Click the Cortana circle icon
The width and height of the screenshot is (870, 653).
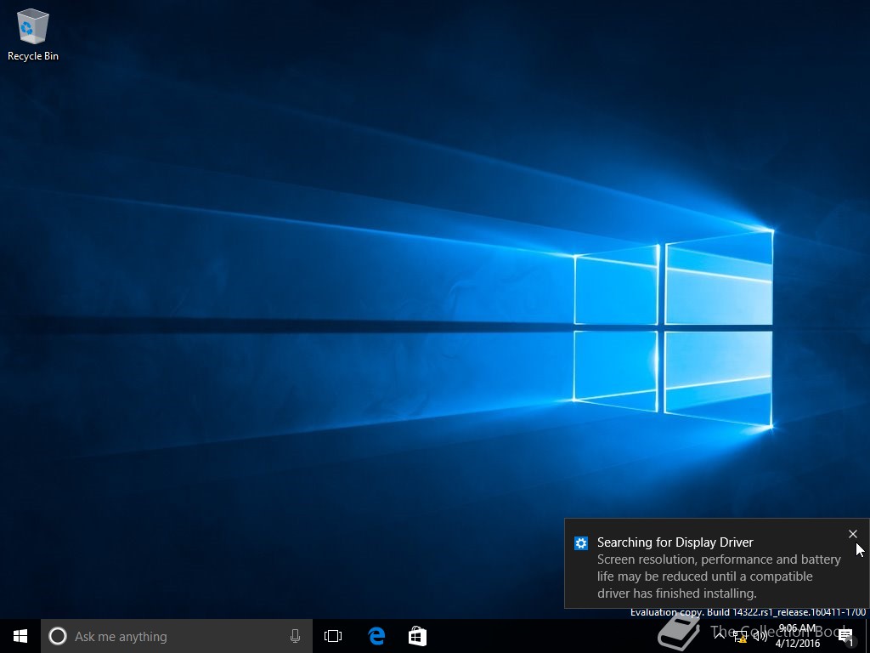pyautogui.click(x=58, y=636)
